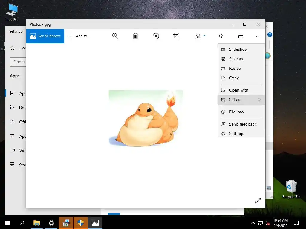
Task: Open Settings from the Photos menu
Action: (241, 134)
